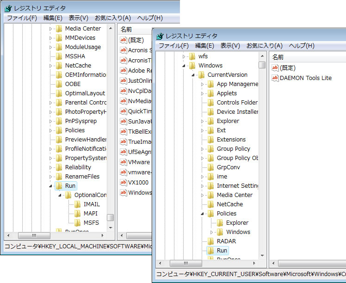Image resolution: width=346 pixels, height=283 pixels.
Task: Click the (既定) default value icon in front window
Action: (275, 68)
